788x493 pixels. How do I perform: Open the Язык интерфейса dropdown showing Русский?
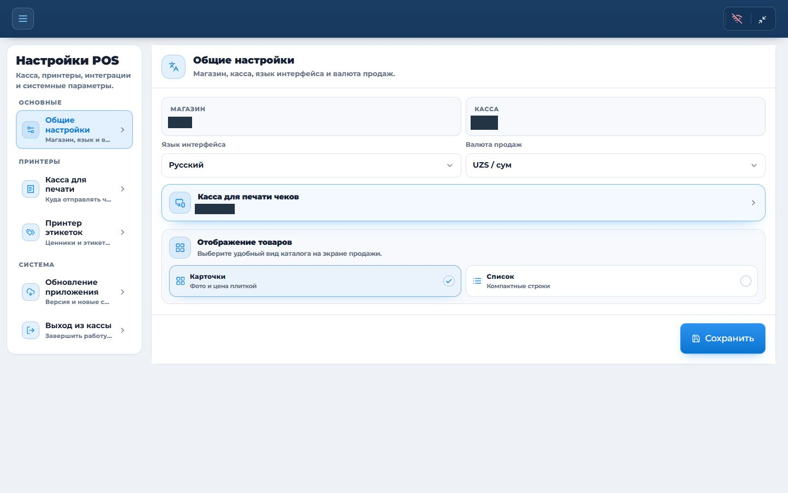(311, 165)
